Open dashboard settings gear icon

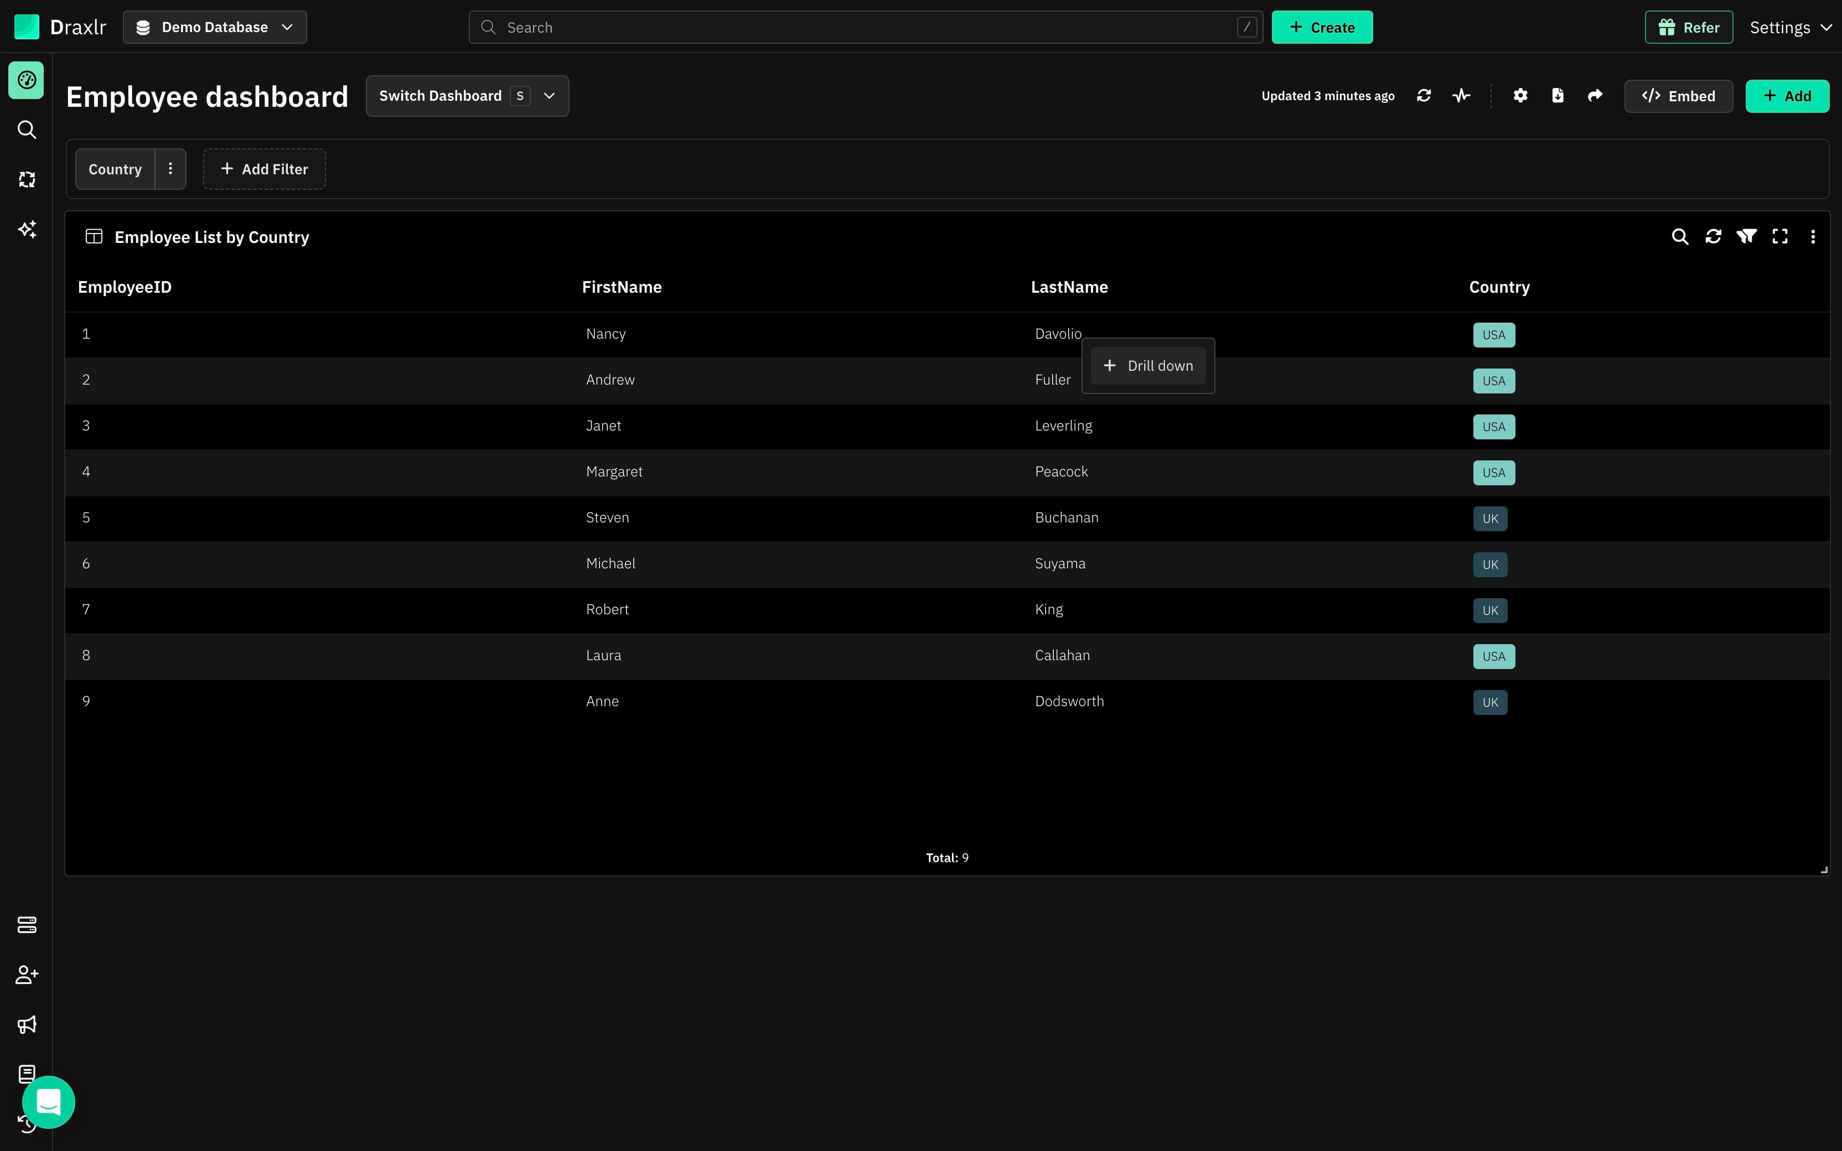point(1520,96)
